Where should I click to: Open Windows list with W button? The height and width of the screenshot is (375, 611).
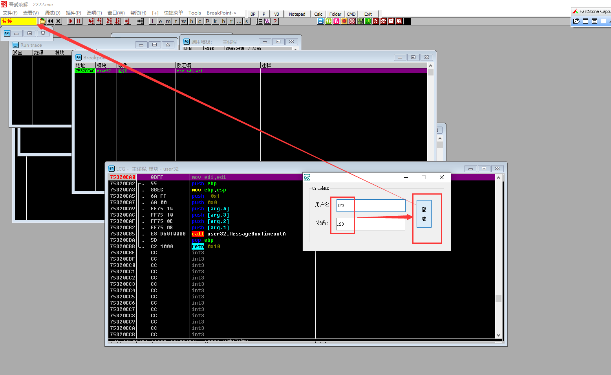(184, 21)
